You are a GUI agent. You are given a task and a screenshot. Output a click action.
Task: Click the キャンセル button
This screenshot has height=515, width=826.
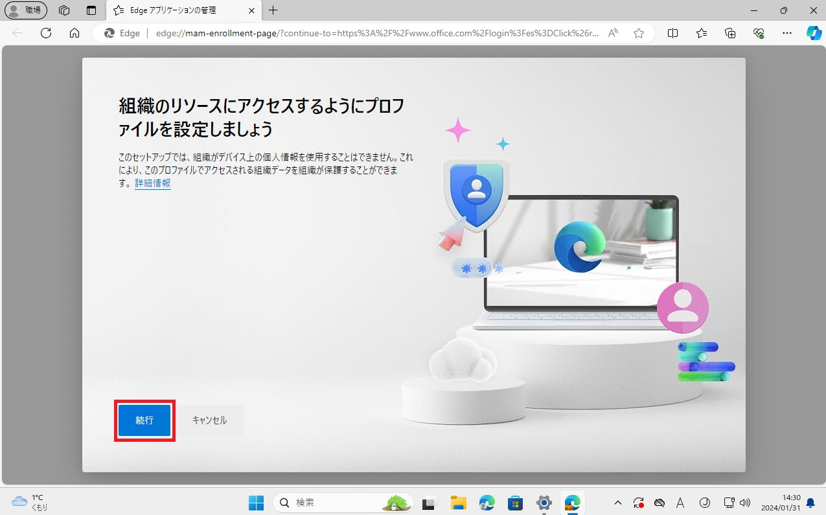209,420
